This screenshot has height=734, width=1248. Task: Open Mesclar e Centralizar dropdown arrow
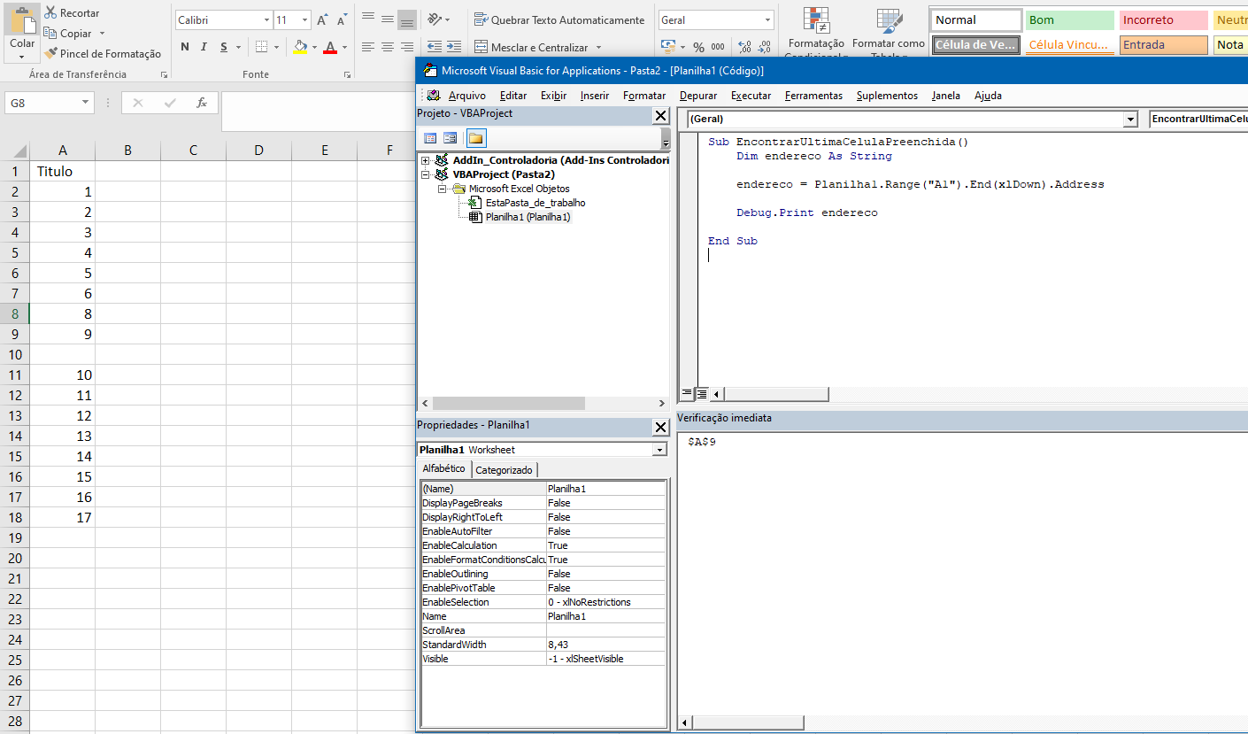coord(598,47)
